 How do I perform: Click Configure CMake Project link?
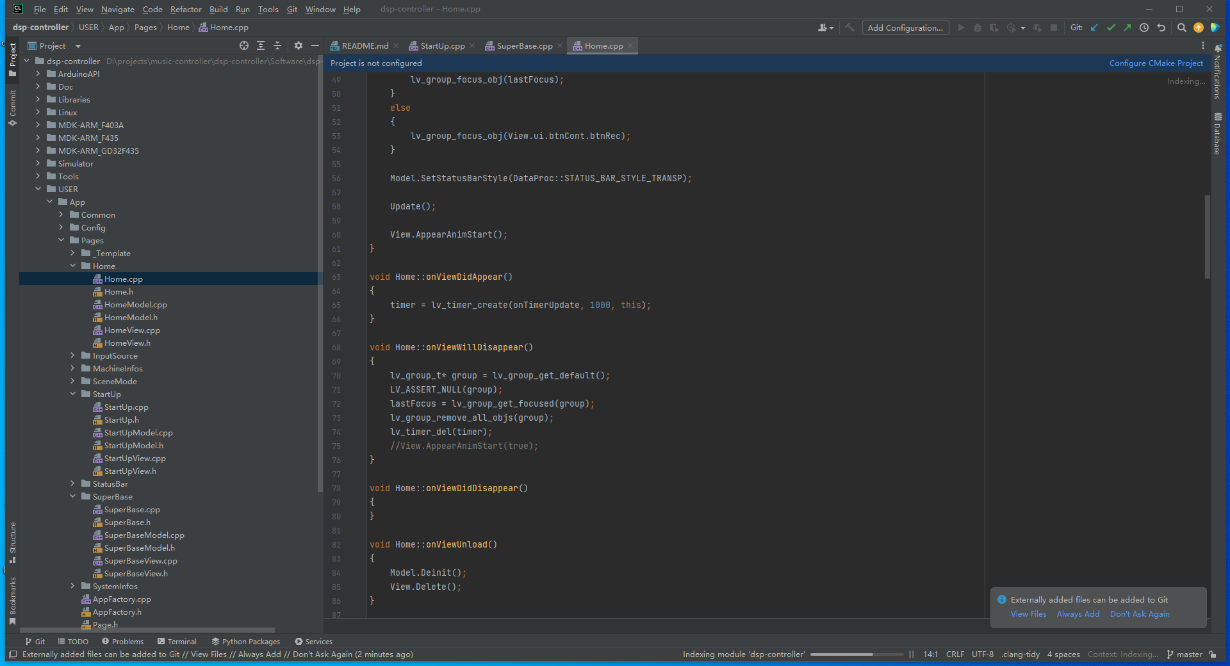[x=1156, y=63]
